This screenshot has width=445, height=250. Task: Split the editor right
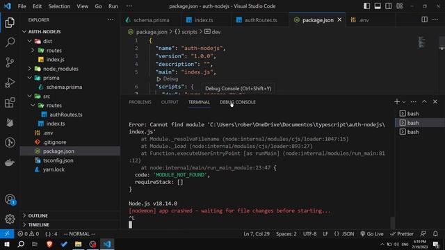pyautogui.click(x=424, y=19)
